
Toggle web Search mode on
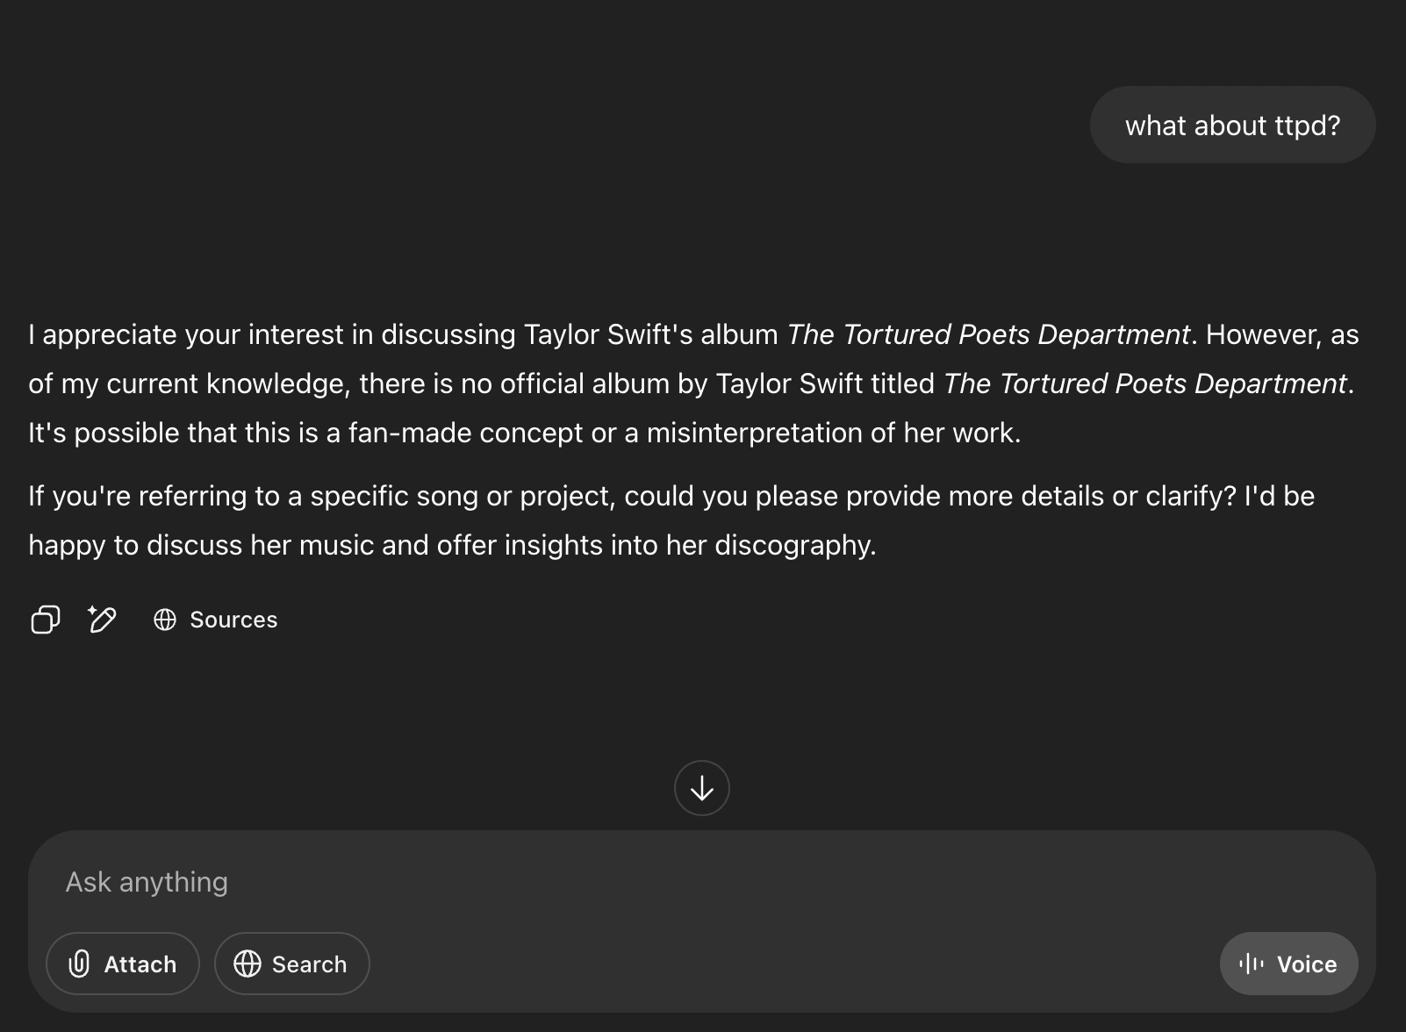point(292,964)
